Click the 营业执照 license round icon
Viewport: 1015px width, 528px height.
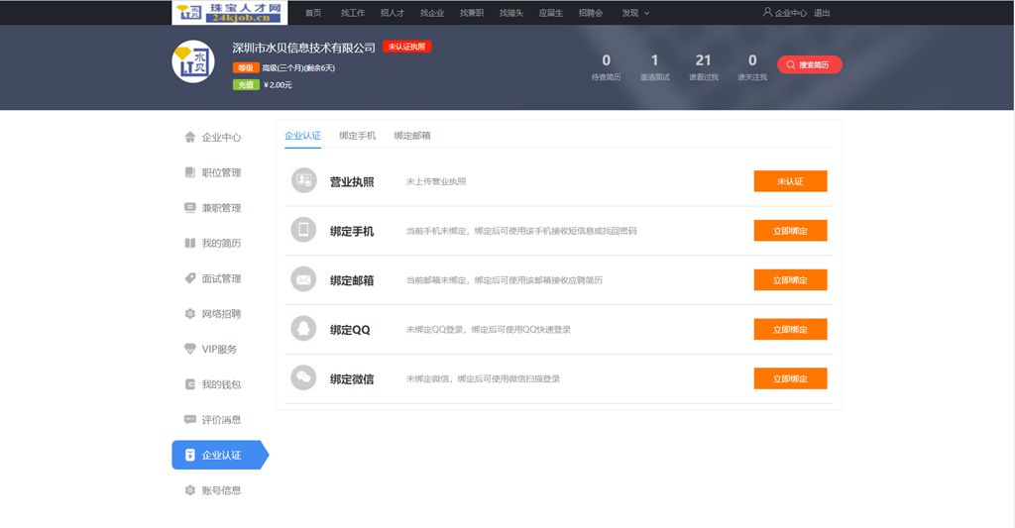(303, 181)
